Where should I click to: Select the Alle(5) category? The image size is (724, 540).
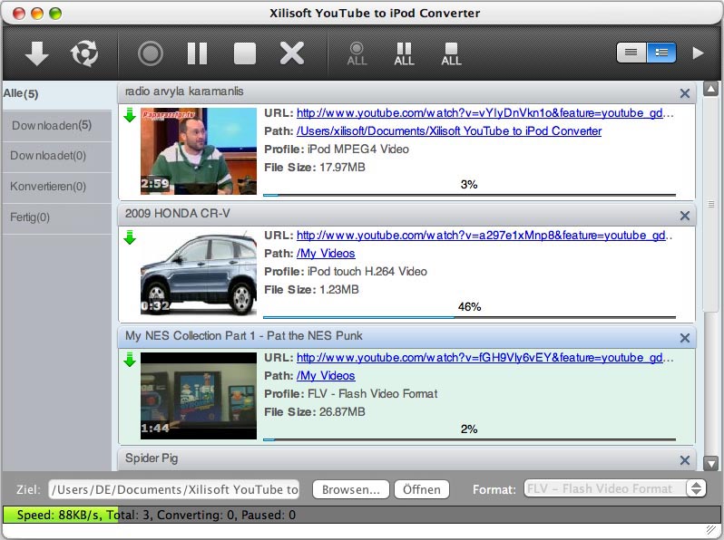pos(57,94)
